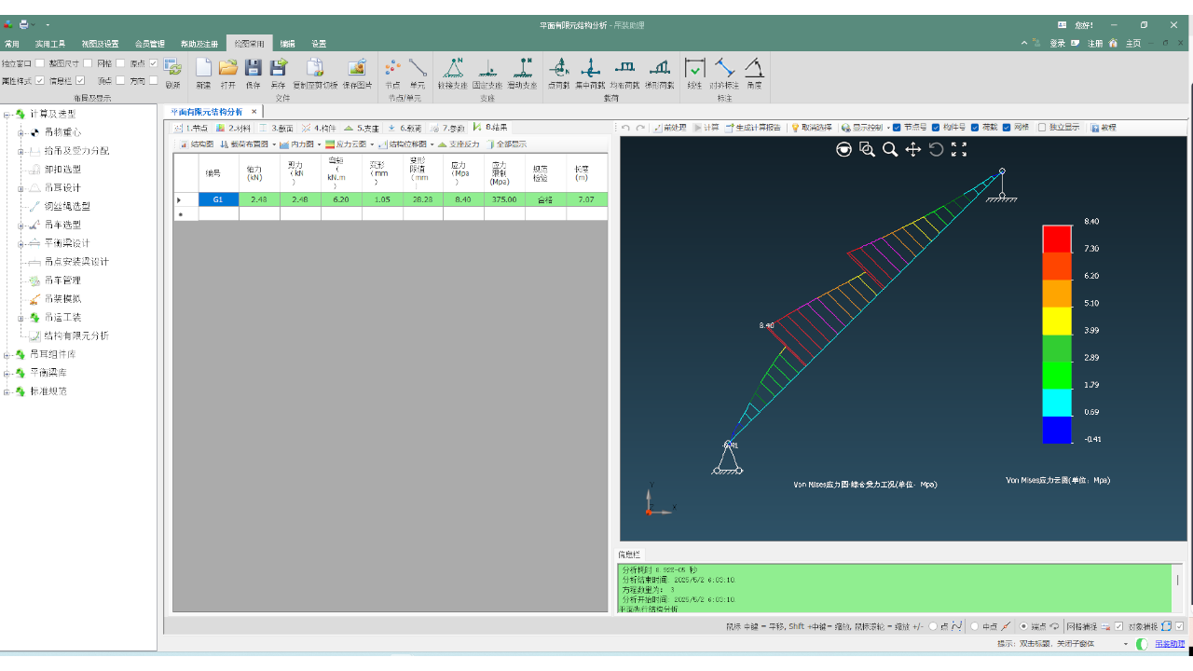This screenshot has height=671, width=1193.
Task: Open the 2.材料 tab
Action: [x=233, y=128]
